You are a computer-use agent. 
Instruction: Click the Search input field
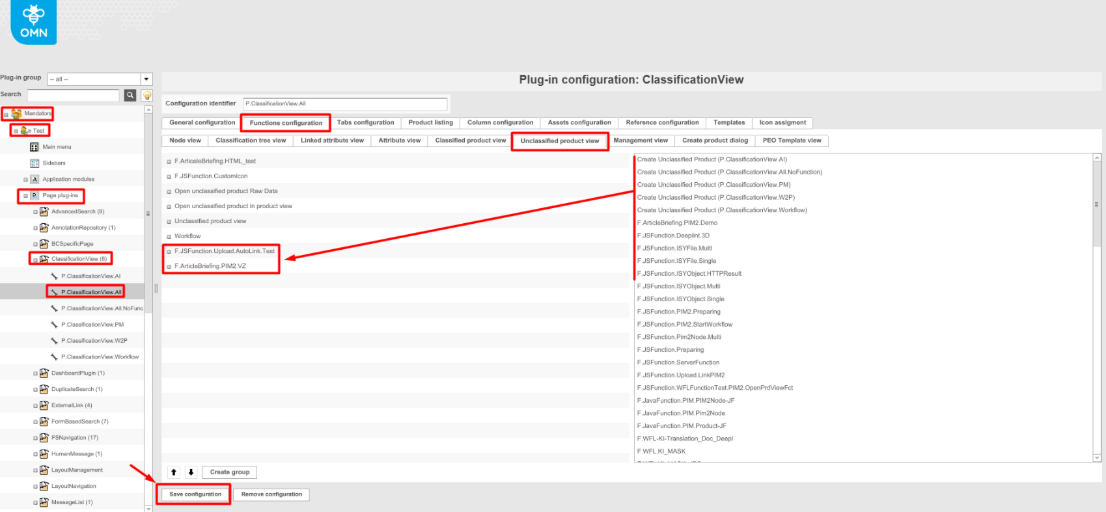(x=74, y=96)
